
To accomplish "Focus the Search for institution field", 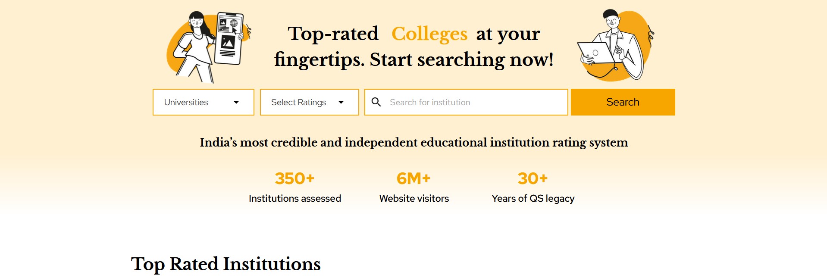I will pos(474,102).
